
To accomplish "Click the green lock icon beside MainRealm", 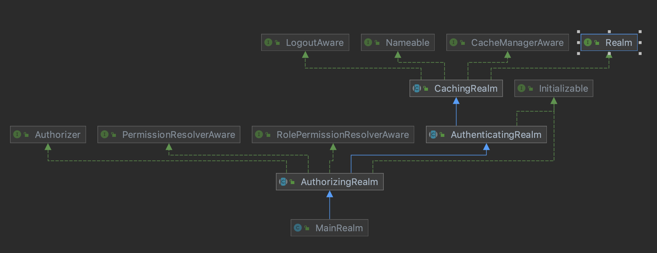I will (306, 228).
